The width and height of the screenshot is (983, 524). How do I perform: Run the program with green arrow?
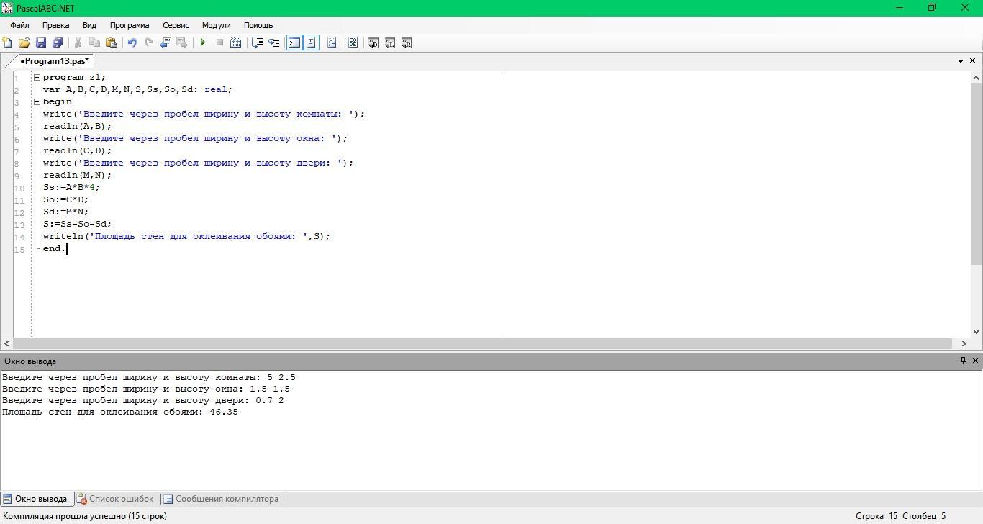[203, 43]
